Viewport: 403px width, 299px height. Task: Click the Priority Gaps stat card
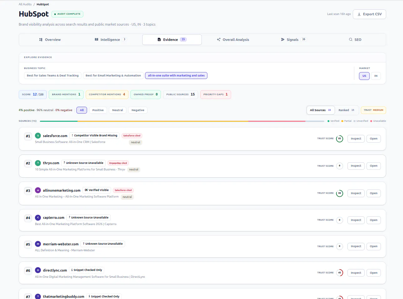(216, 95)
